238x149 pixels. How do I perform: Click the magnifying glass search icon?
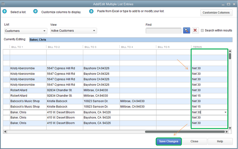(186, 30)
